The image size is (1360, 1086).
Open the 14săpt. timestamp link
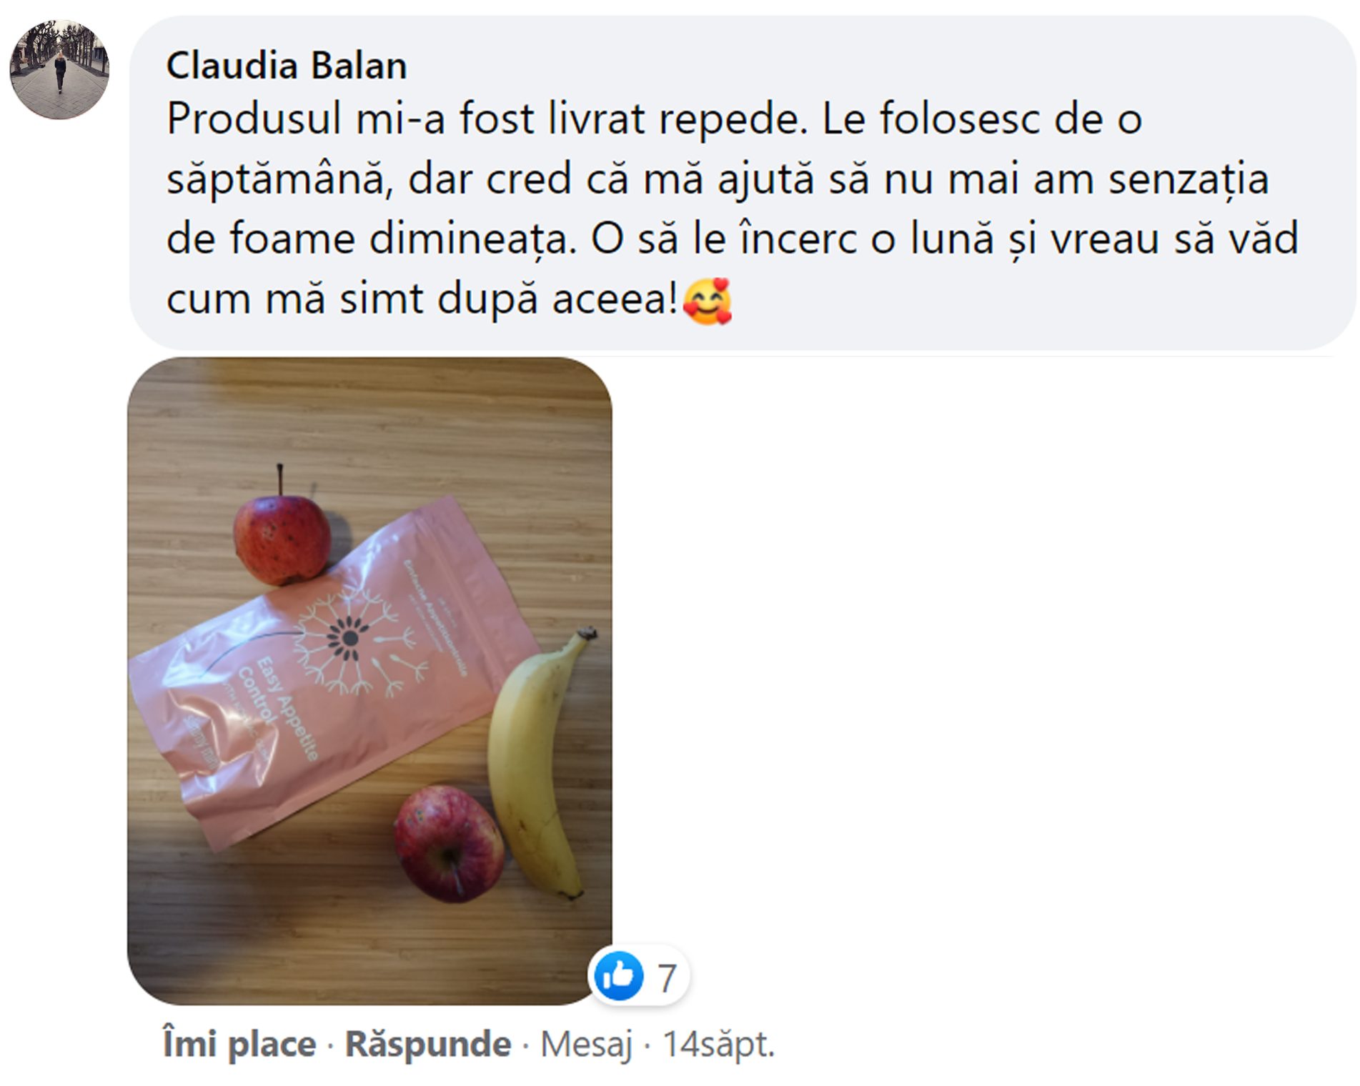[718, 1044]
